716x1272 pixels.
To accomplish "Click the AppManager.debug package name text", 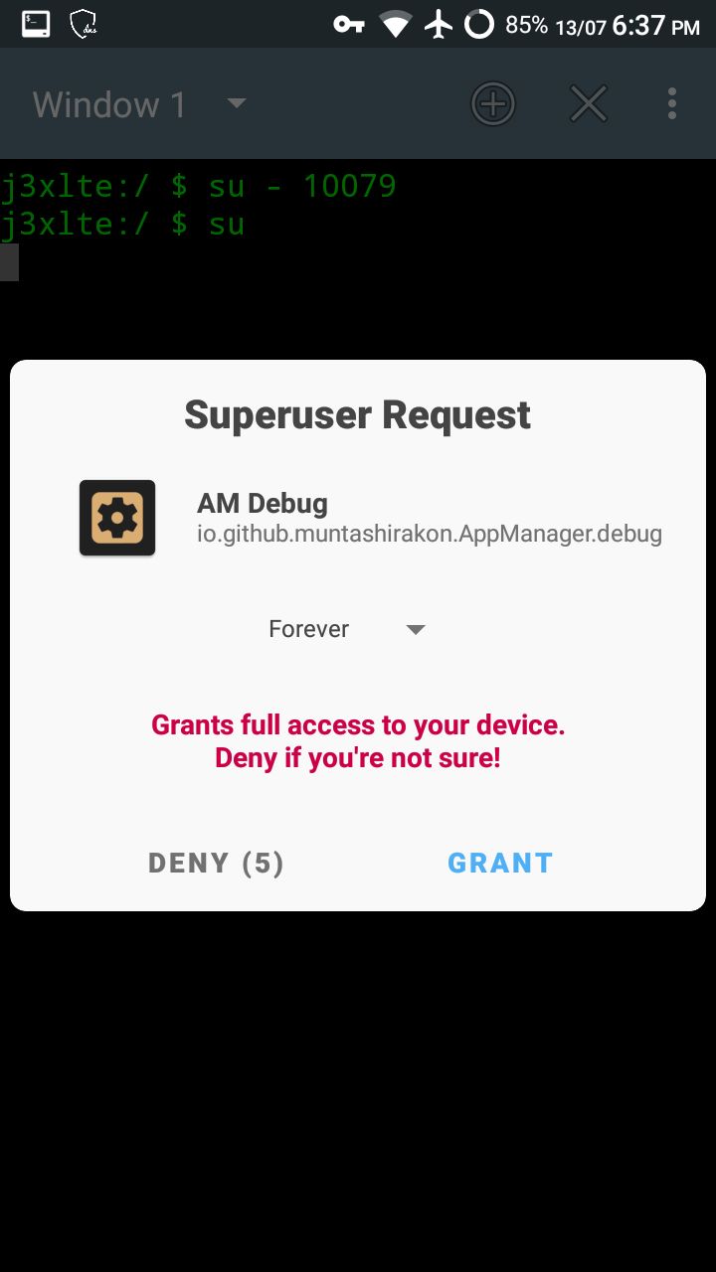I will tap(430, 535).
